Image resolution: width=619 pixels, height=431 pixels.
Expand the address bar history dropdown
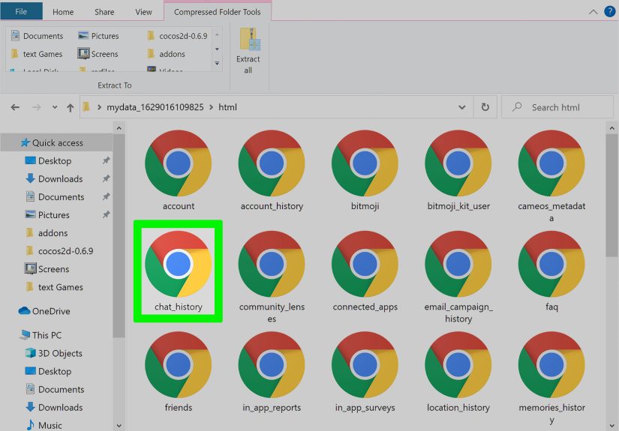point(461,107)
